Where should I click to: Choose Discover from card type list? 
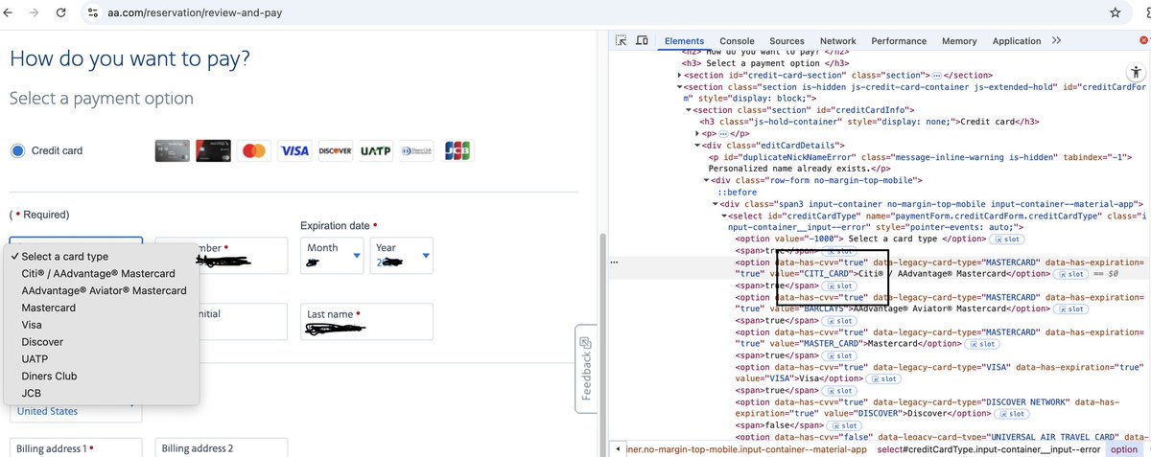tap(102, 342)
